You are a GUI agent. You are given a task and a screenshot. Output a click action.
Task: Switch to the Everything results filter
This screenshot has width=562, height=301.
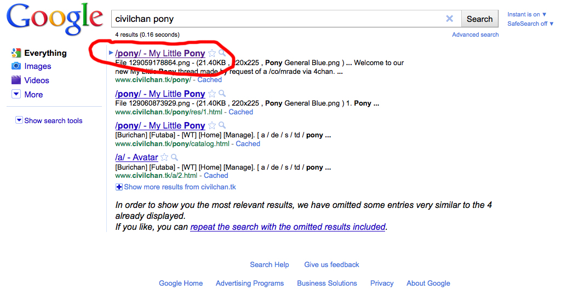tap(45, 53)
